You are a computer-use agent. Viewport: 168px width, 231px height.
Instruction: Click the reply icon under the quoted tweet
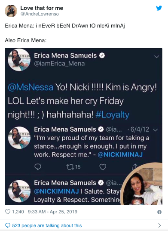tap(38, 167)
